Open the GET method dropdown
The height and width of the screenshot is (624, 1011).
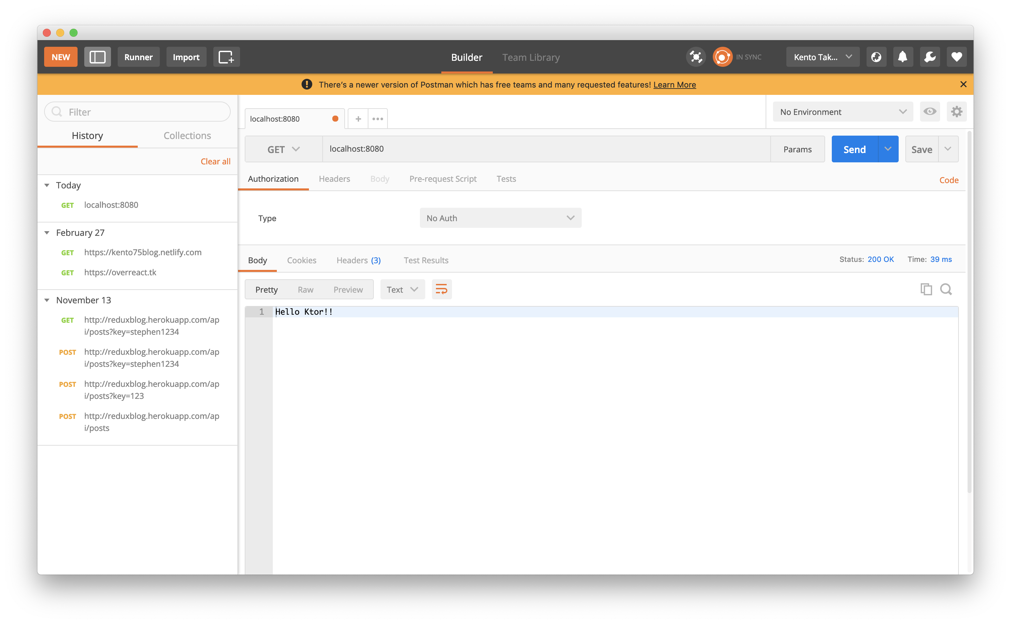coord(283,149)
